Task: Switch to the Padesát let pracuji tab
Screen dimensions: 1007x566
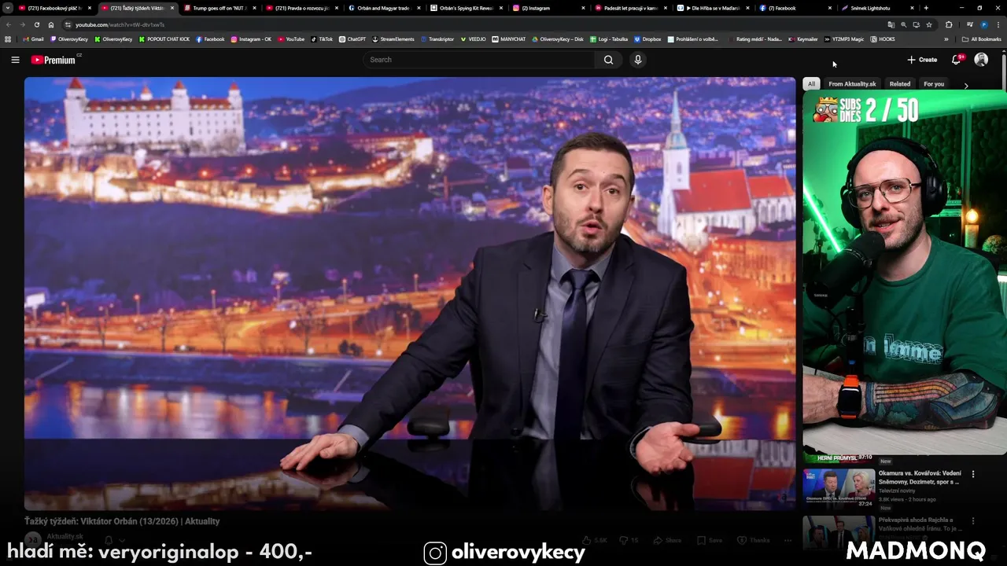Action: 631,8
